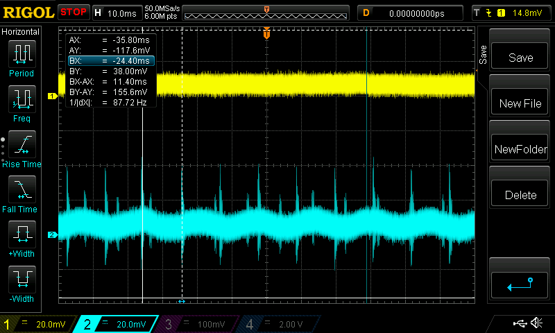Click the trigger level arrow at right edge
Screen dimensions: 555x333
click(x=477, y=71)
